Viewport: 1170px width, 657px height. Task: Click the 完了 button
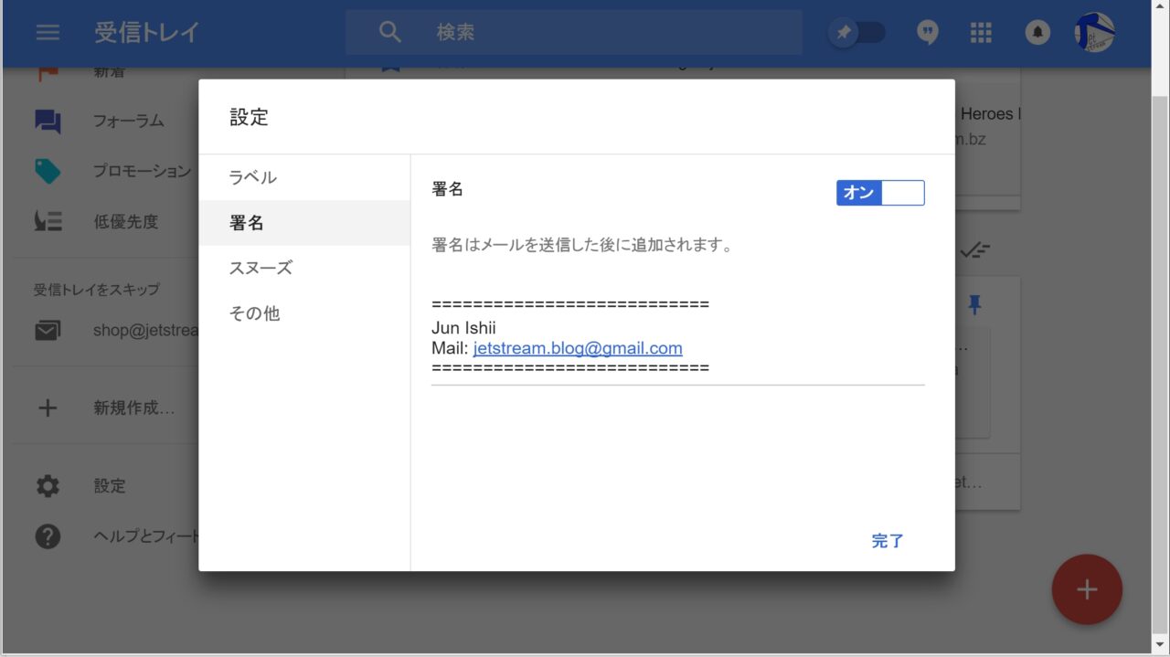(887, 541)
